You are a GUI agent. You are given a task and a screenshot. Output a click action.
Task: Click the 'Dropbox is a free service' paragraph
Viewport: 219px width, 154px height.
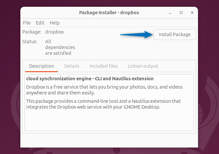tap(104, 90)
